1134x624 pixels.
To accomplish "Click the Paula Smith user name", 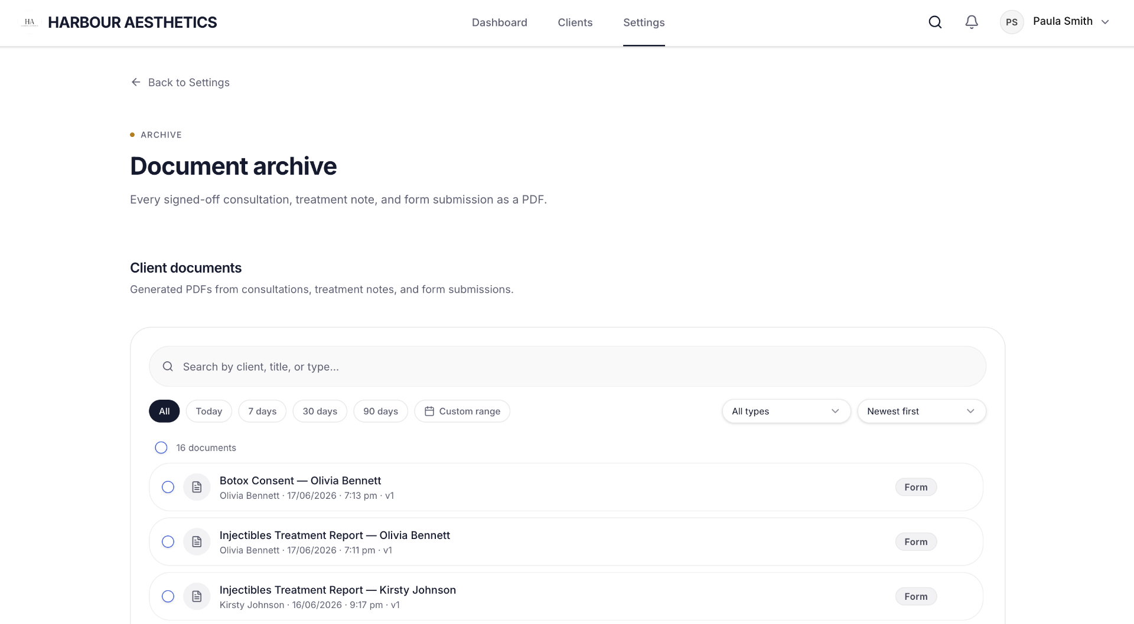I will click(x=1063, y=21).
